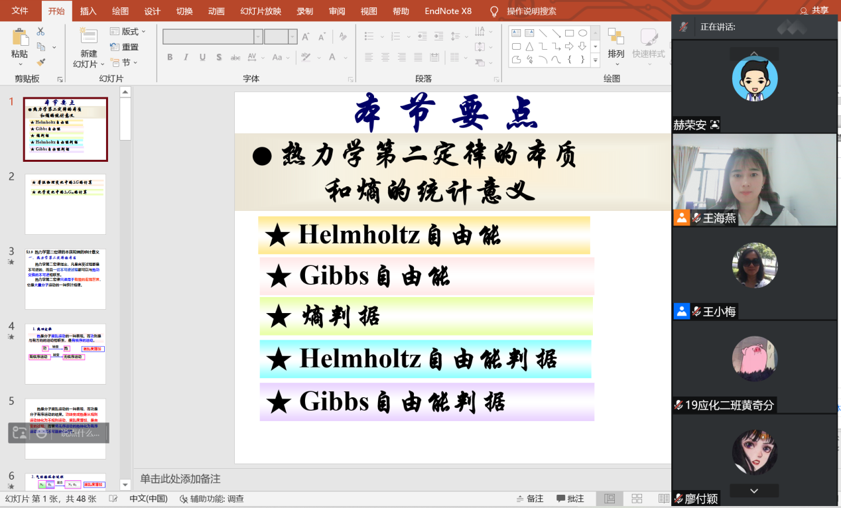The image size is (841, 508).
Task: Expand the Section (节) dropdown
Action: [124, 62]
